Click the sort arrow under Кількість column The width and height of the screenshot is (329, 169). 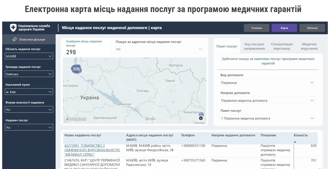tap(295, 142)
